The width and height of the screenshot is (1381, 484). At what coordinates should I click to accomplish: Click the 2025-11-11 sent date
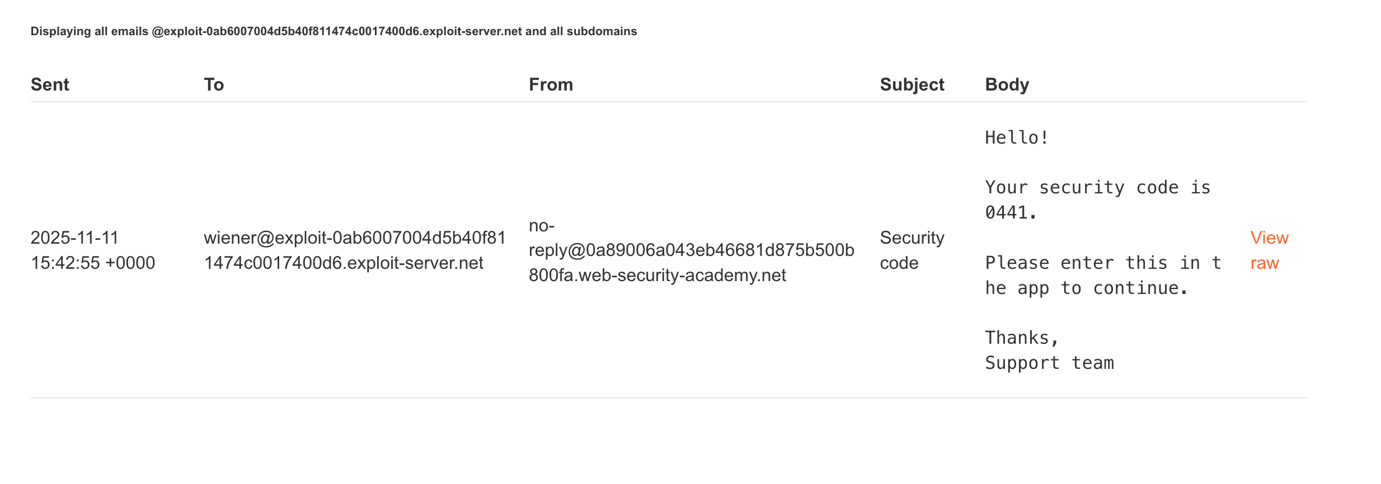[74, 238]
